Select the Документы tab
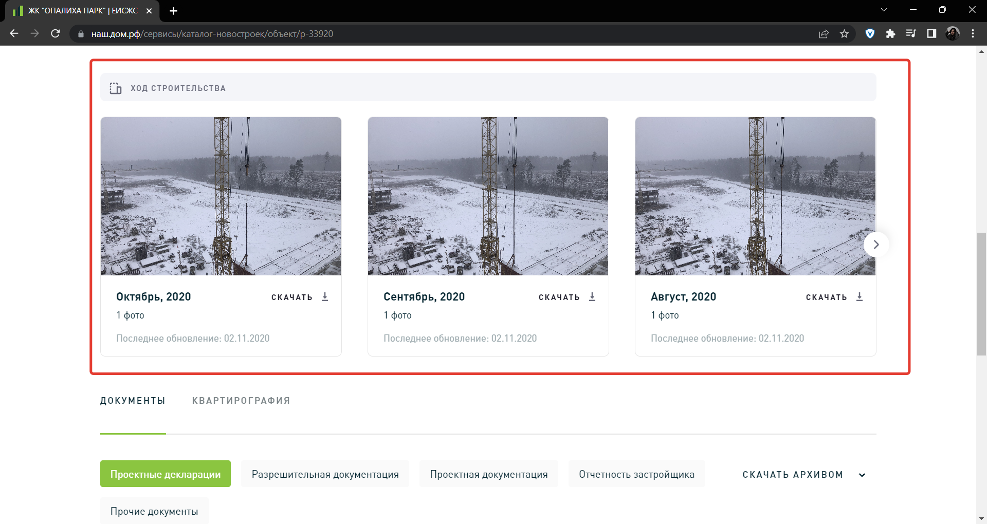 point(133,401)
